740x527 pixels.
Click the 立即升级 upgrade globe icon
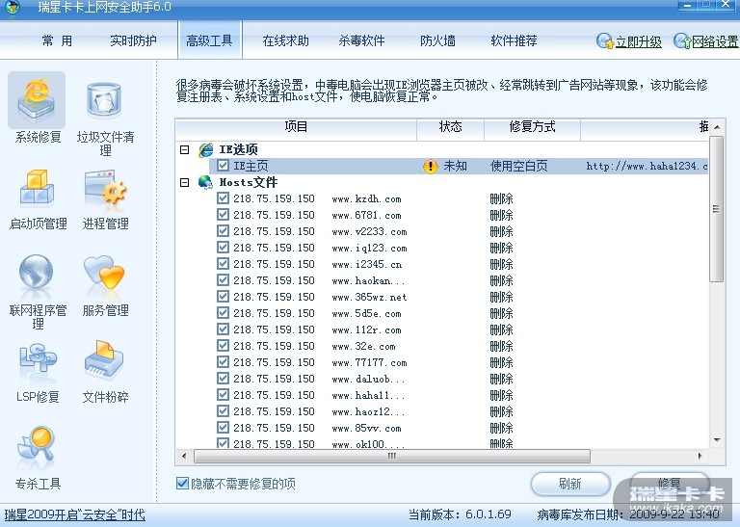pos(605,41)
